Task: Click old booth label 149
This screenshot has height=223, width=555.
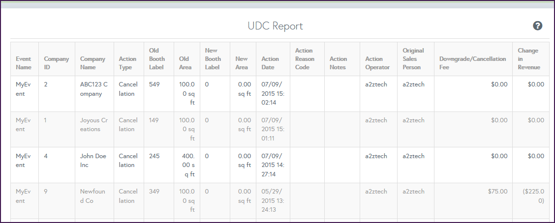Action: click(x=154, y=120)
